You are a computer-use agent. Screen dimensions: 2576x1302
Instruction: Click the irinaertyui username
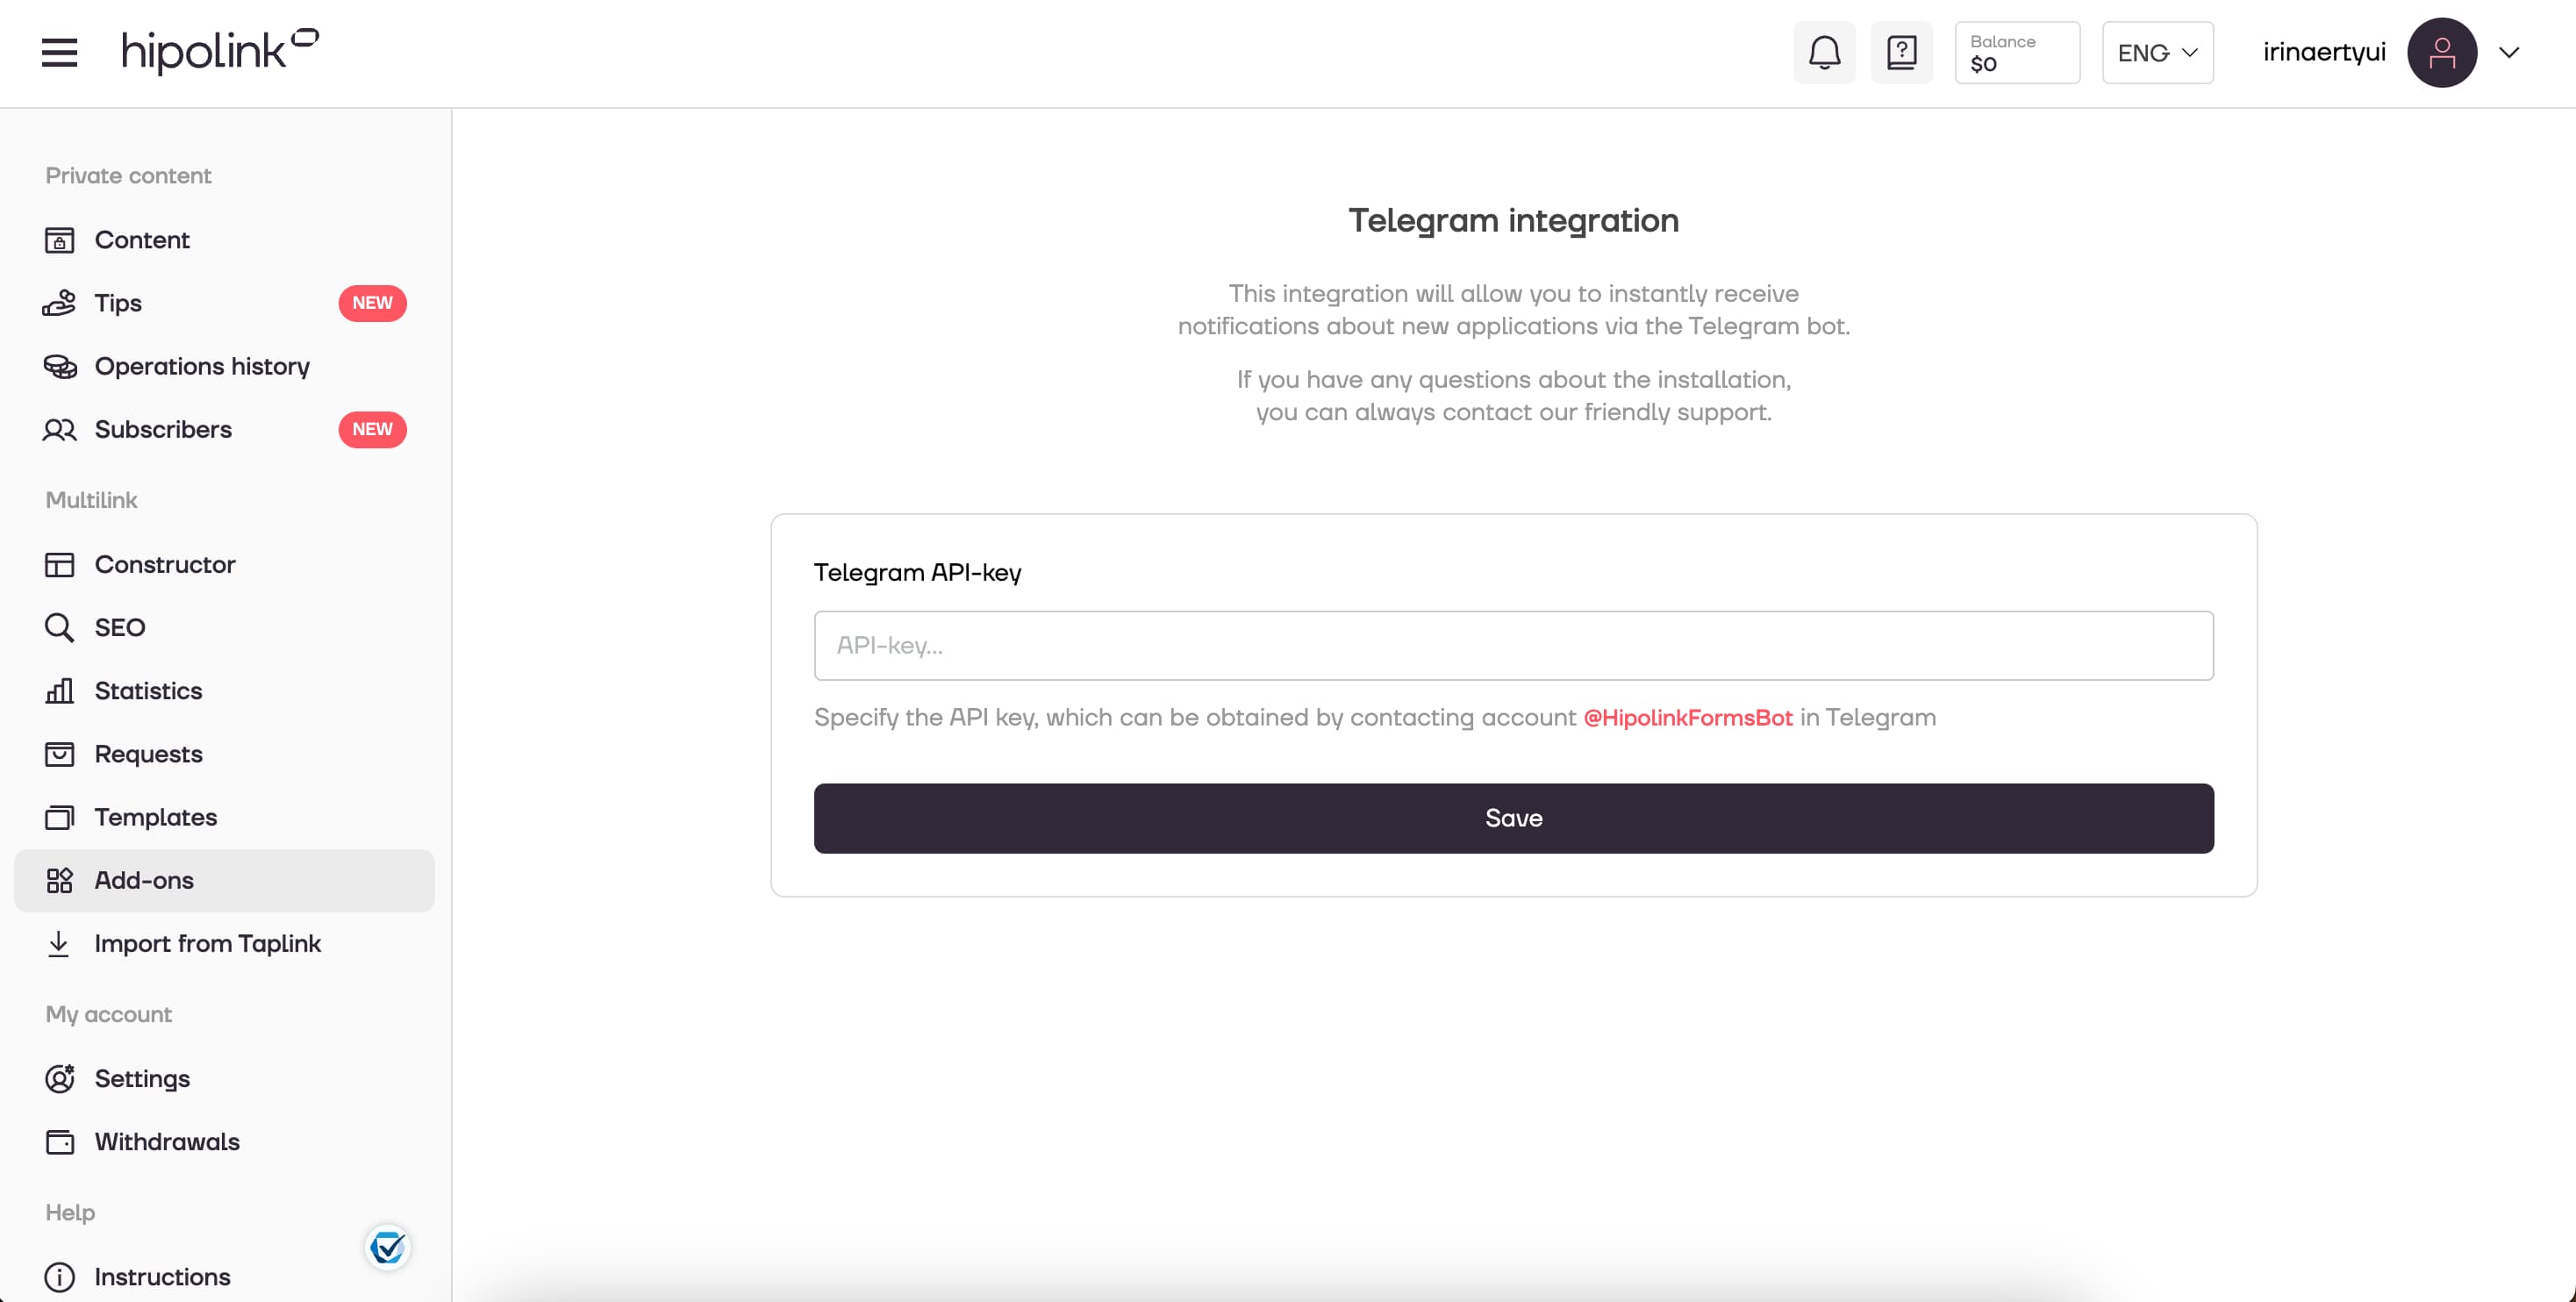(2323, 52)
